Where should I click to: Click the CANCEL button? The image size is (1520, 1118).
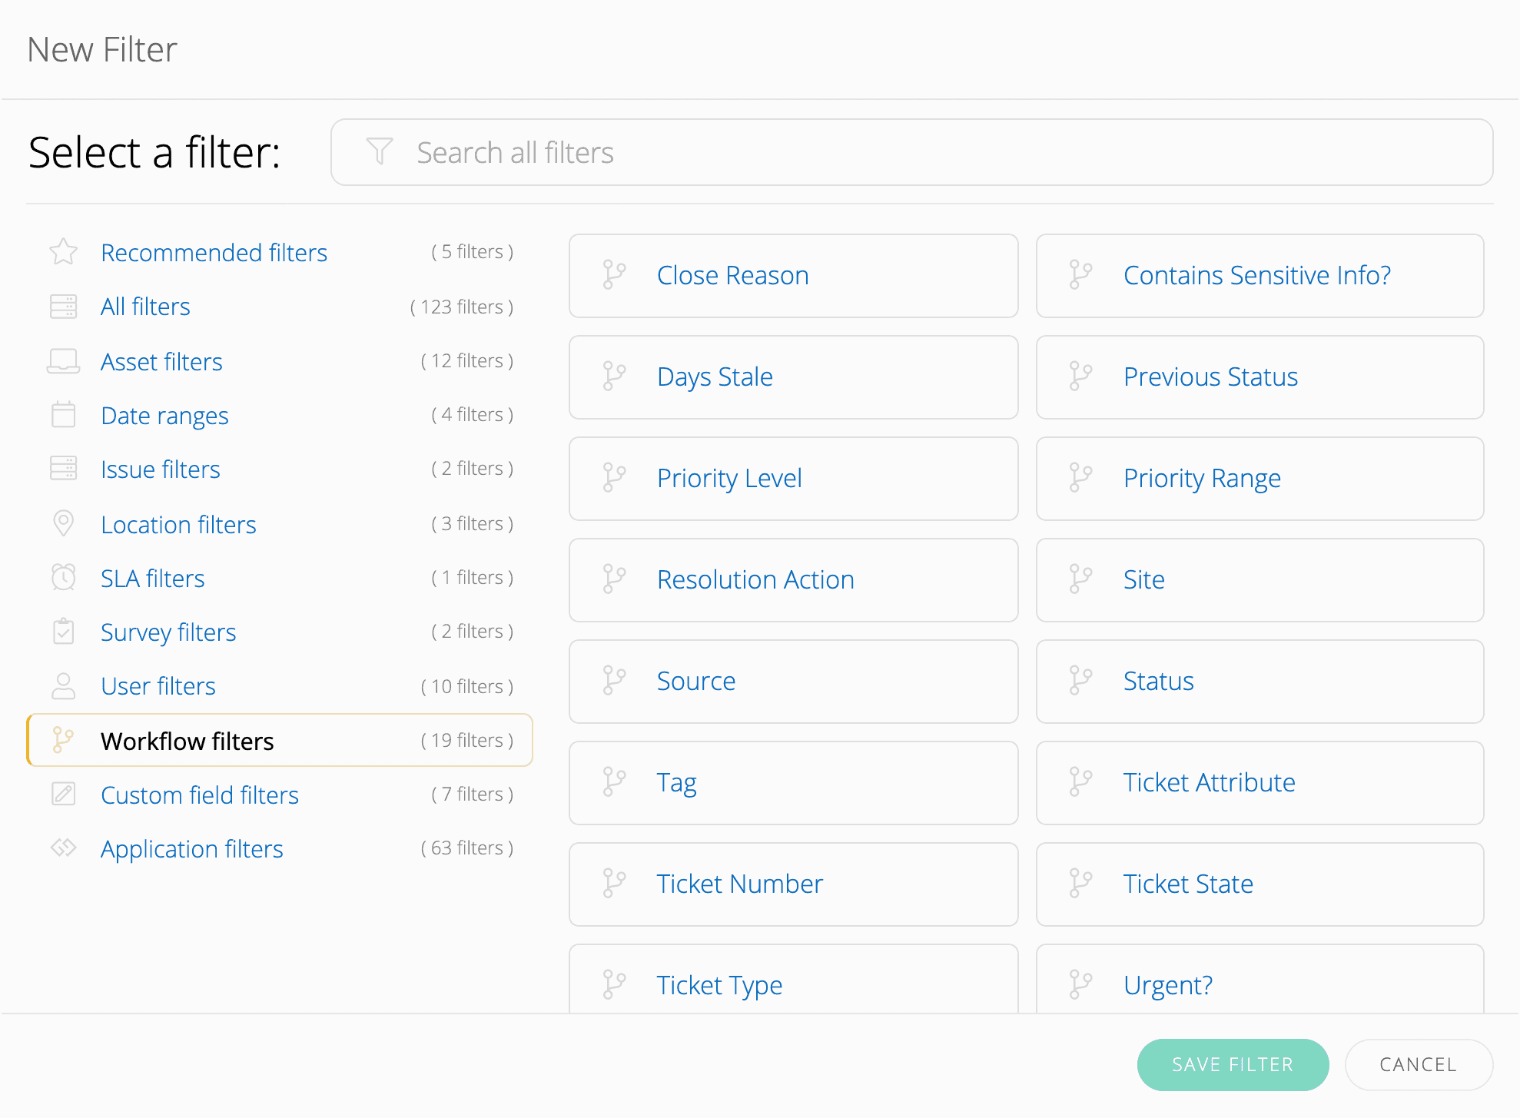pyautogui.click(x=1418, y=1064)
